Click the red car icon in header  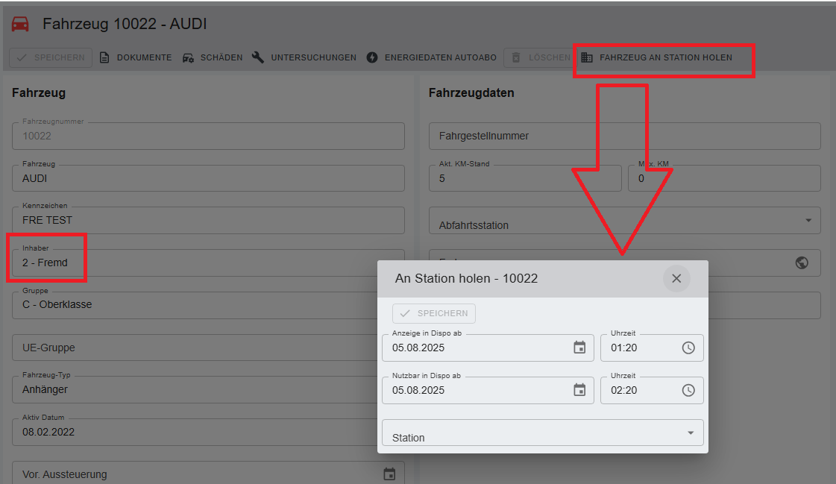20,25
